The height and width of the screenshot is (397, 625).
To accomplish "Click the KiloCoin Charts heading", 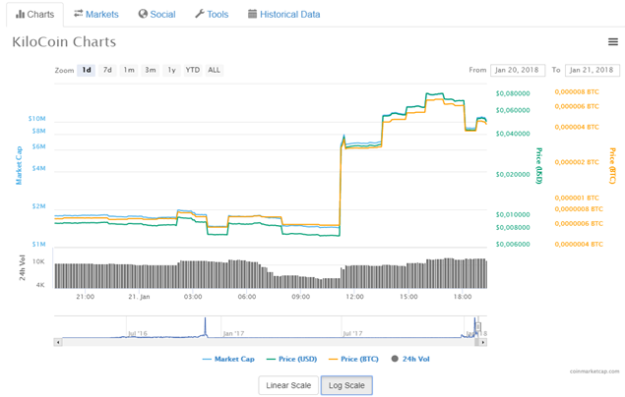I will click(x=64, y=42).
